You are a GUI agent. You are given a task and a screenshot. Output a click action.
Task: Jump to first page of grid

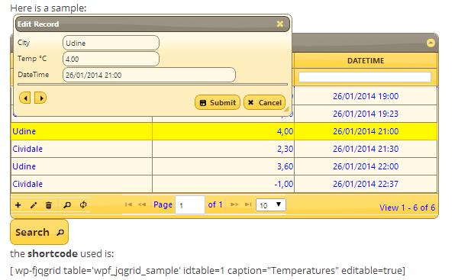click(x=128, y=204)
